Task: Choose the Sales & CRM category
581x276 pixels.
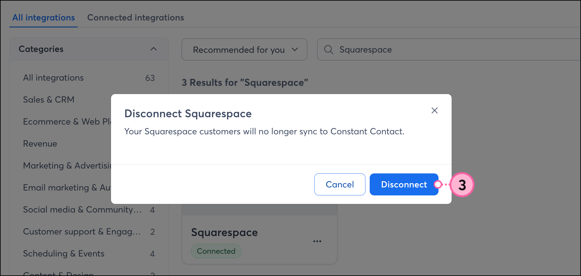Action: pyautogui.click(x=49, y=100)
